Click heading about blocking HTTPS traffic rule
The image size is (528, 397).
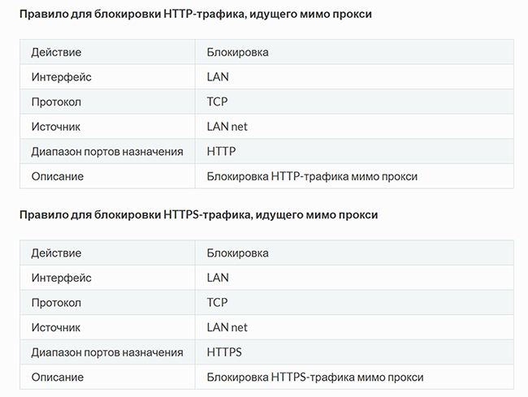click(x=198, y=214)
